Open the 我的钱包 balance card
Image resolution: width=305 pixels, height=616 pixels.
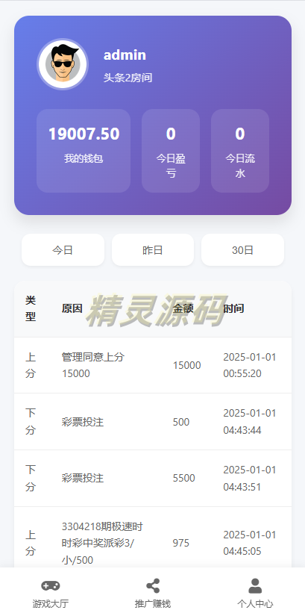pos(84,151)
